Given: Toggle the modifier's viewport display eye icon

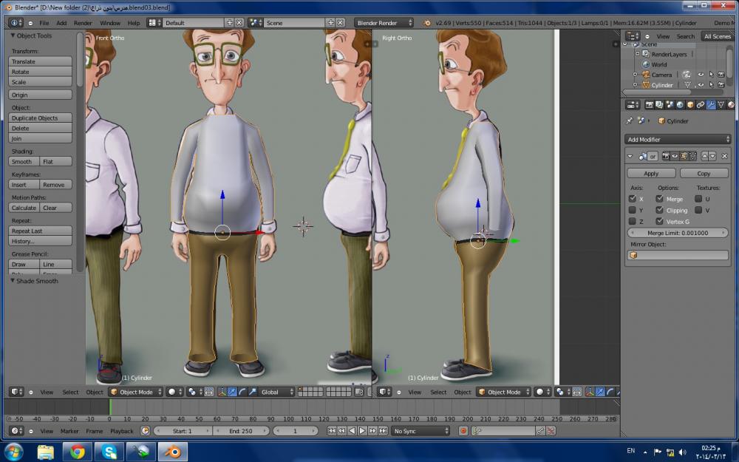Looking at the screenshot, I should click(x=675, y=156).
